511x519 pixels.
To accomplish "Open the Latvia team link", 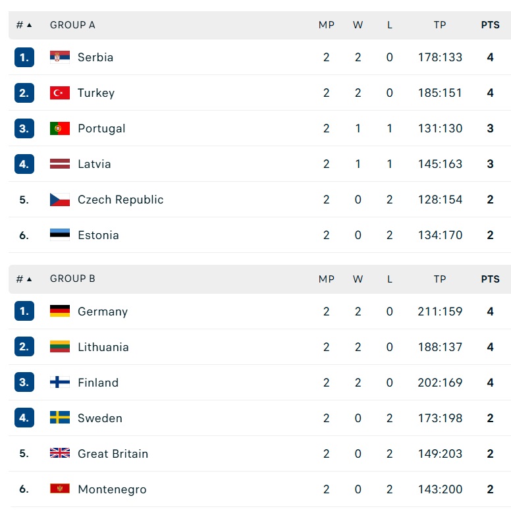I will (94, 164).
